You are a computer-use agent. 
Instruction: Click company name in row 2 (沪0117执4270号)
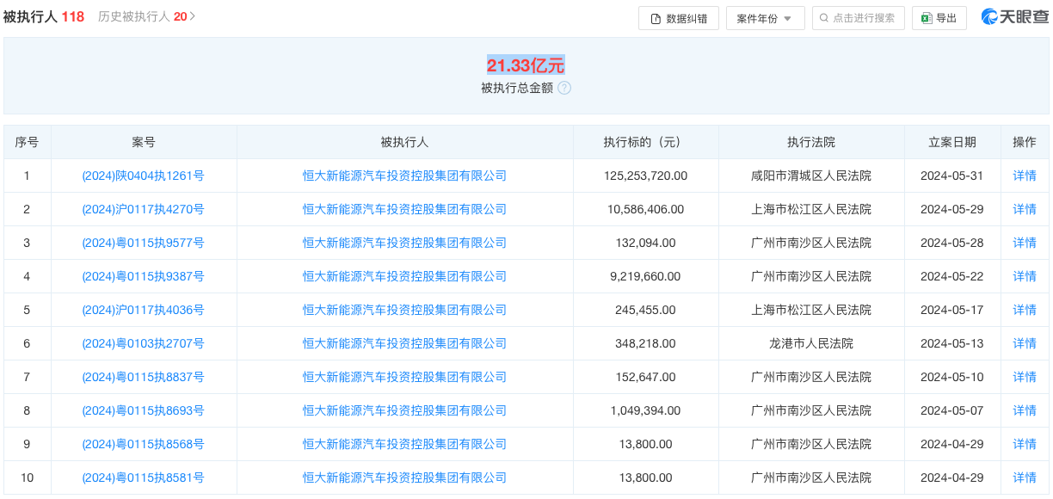click(x=404, y=209)
